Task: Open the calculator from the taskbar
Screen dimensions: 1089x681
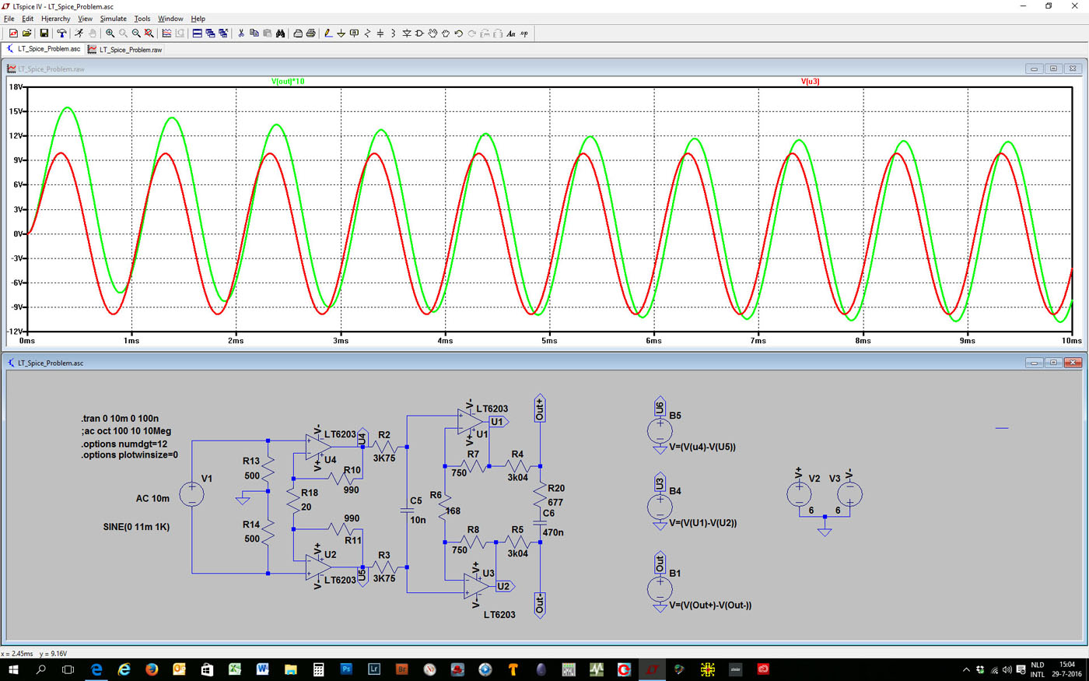Action: pos(318,669)
